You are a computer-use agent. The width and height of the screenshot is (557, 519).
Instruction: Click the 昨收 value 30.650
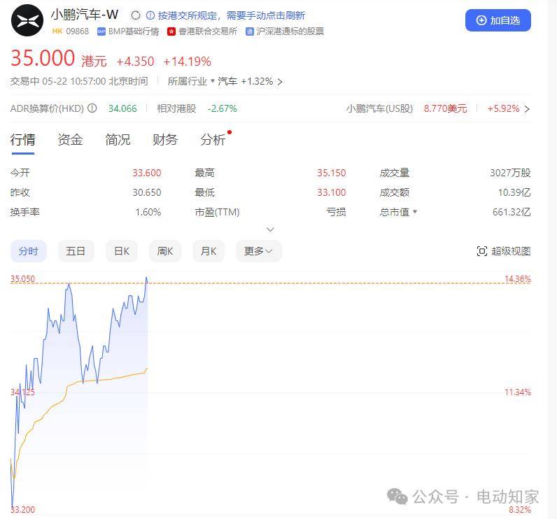pos(147,192)
